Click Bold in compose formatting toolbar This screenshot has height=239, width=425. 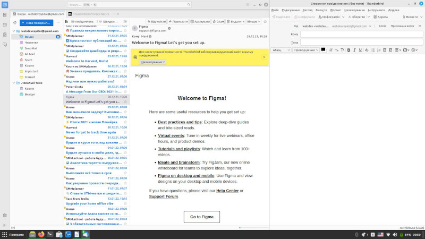[x=349, y=50]
